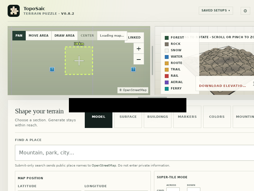
Task: Switch to the Colors tab
Action: (217, 117)
